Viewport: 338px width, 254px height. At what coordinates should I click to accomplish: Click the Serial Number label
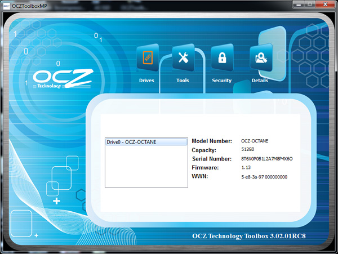click(212, 159)
